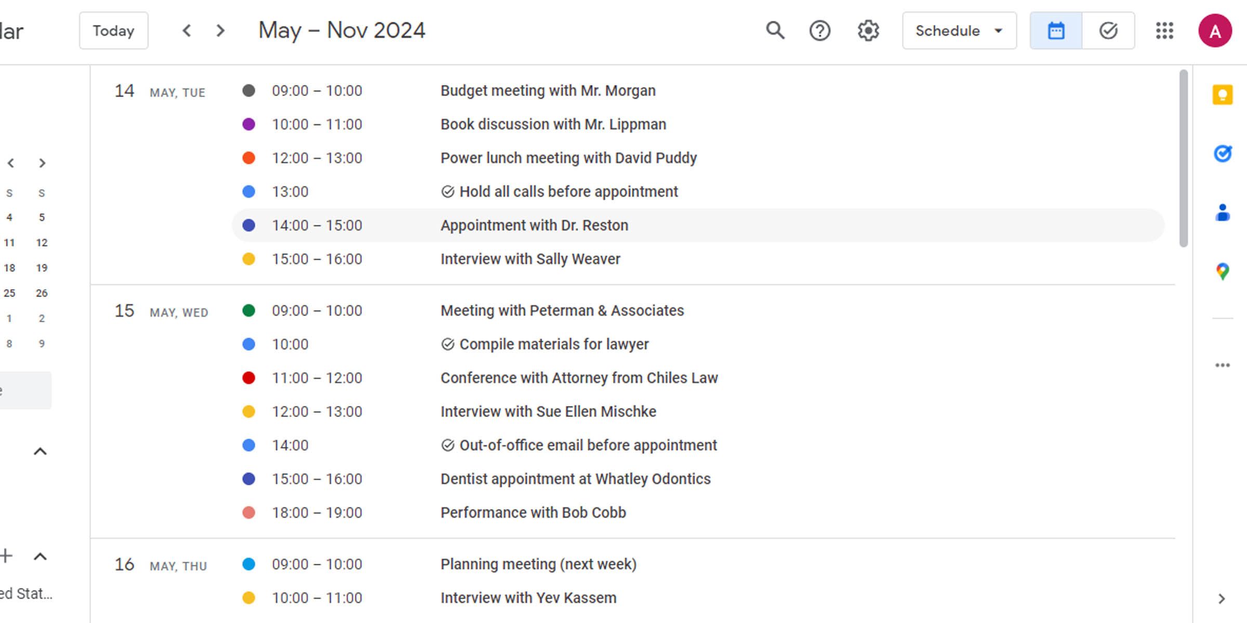Viewport: 1247px width, 623px height.
Task: Open the Appointment with Dr. Reston event
Action: click(534, 225)
